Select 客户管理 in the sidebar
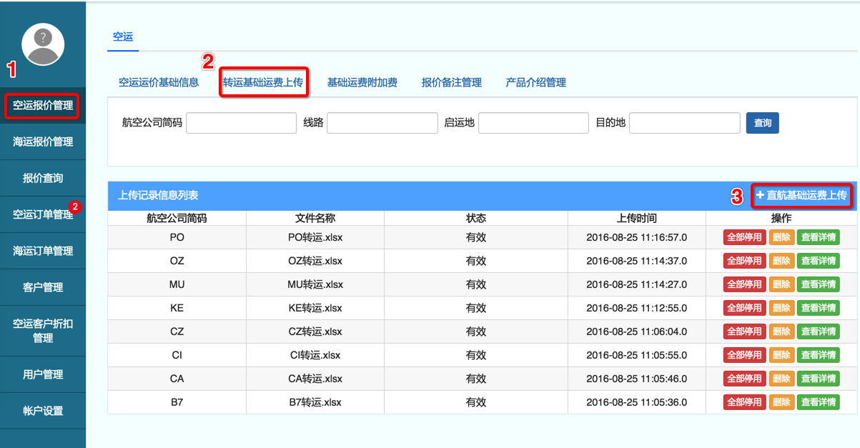Image resolution: width=860 pixels, height=448 pixels. tap(43, 287)
